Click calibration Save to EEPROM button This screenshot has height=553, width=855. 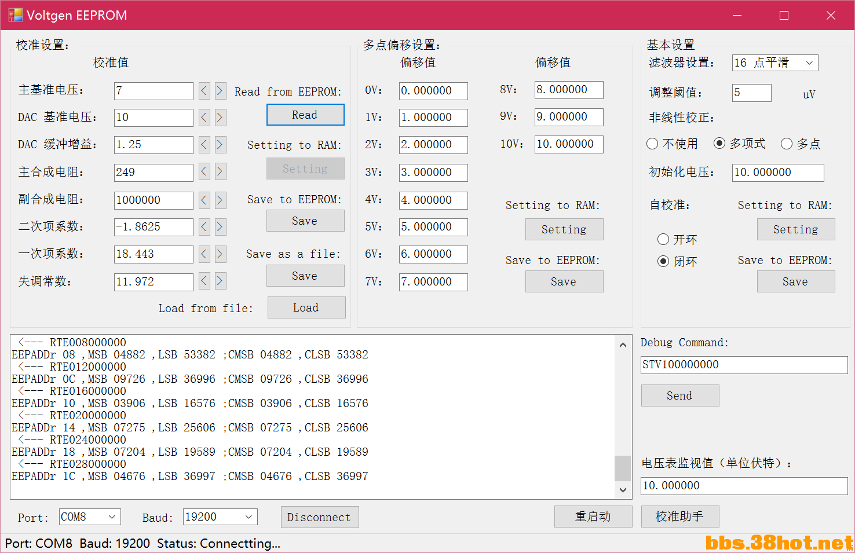pos(305,221)
